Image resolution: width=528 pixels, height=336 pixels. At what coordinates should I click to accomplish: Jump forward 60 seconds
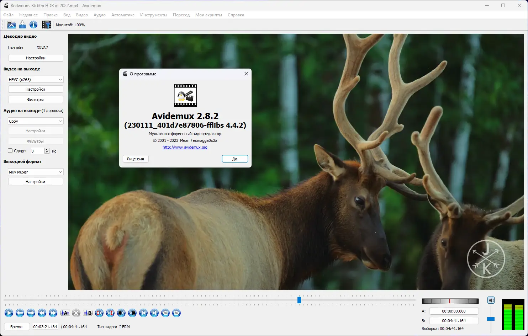176,313
